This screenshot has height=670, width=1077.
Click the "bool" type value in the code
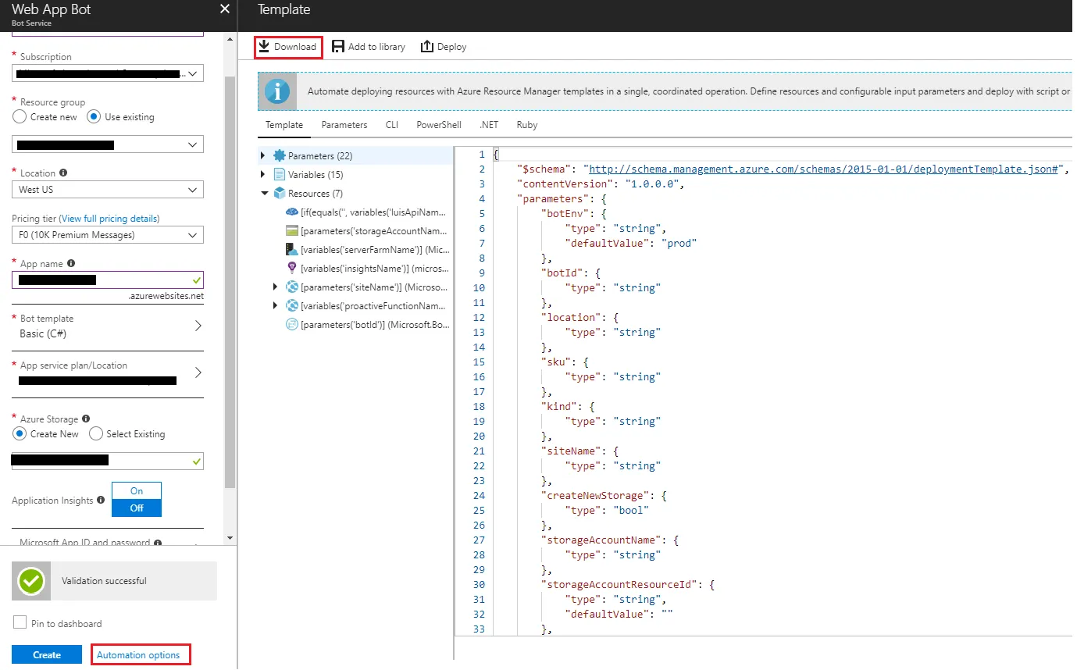631,511
